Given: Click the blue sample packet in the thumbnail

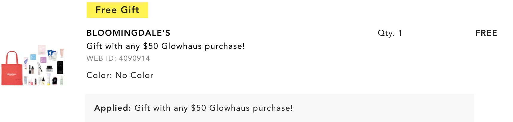Looking at the screenshot, I should tap(33, 57).
